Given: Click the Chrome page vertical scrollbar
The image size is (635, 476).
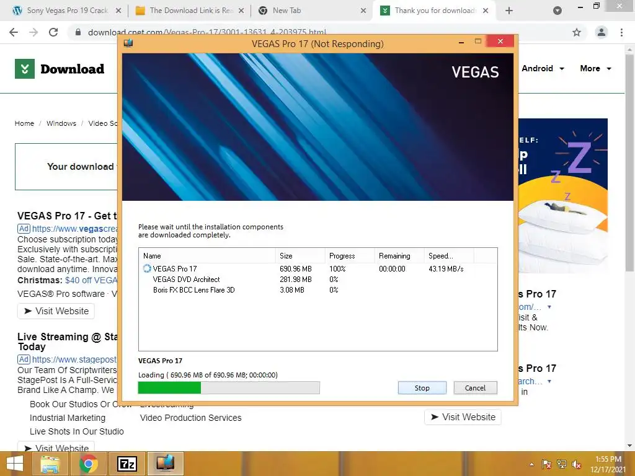Looking at the screenshot, I should (629, 162).
